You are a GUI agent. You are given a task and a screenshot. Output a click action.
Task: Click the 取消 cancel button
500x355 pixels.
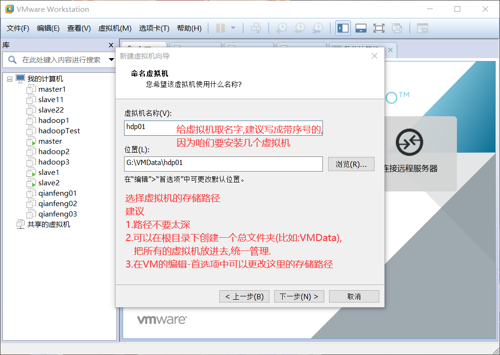point(354,296)
